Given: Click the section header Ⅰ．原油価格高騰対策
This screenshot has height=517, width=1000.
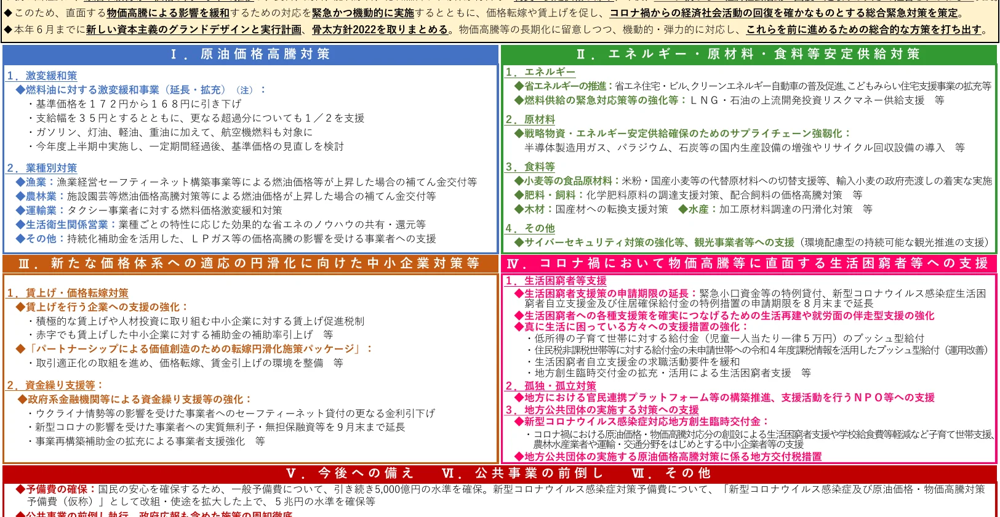Looking at the screenshot, I should 250,54.
